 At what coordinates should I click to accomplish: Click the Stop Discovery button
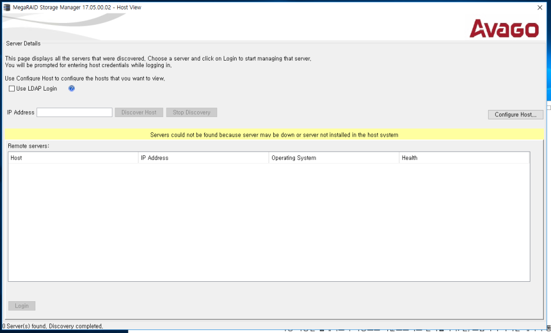pyautogui.click(x=191, y=112)
